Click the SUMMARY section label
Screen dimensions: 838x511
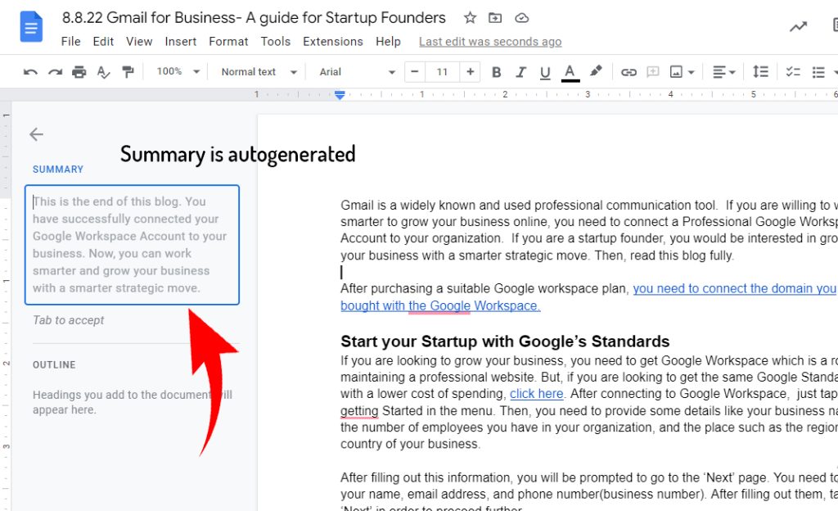pyautogui.click(x=58, y=170)
